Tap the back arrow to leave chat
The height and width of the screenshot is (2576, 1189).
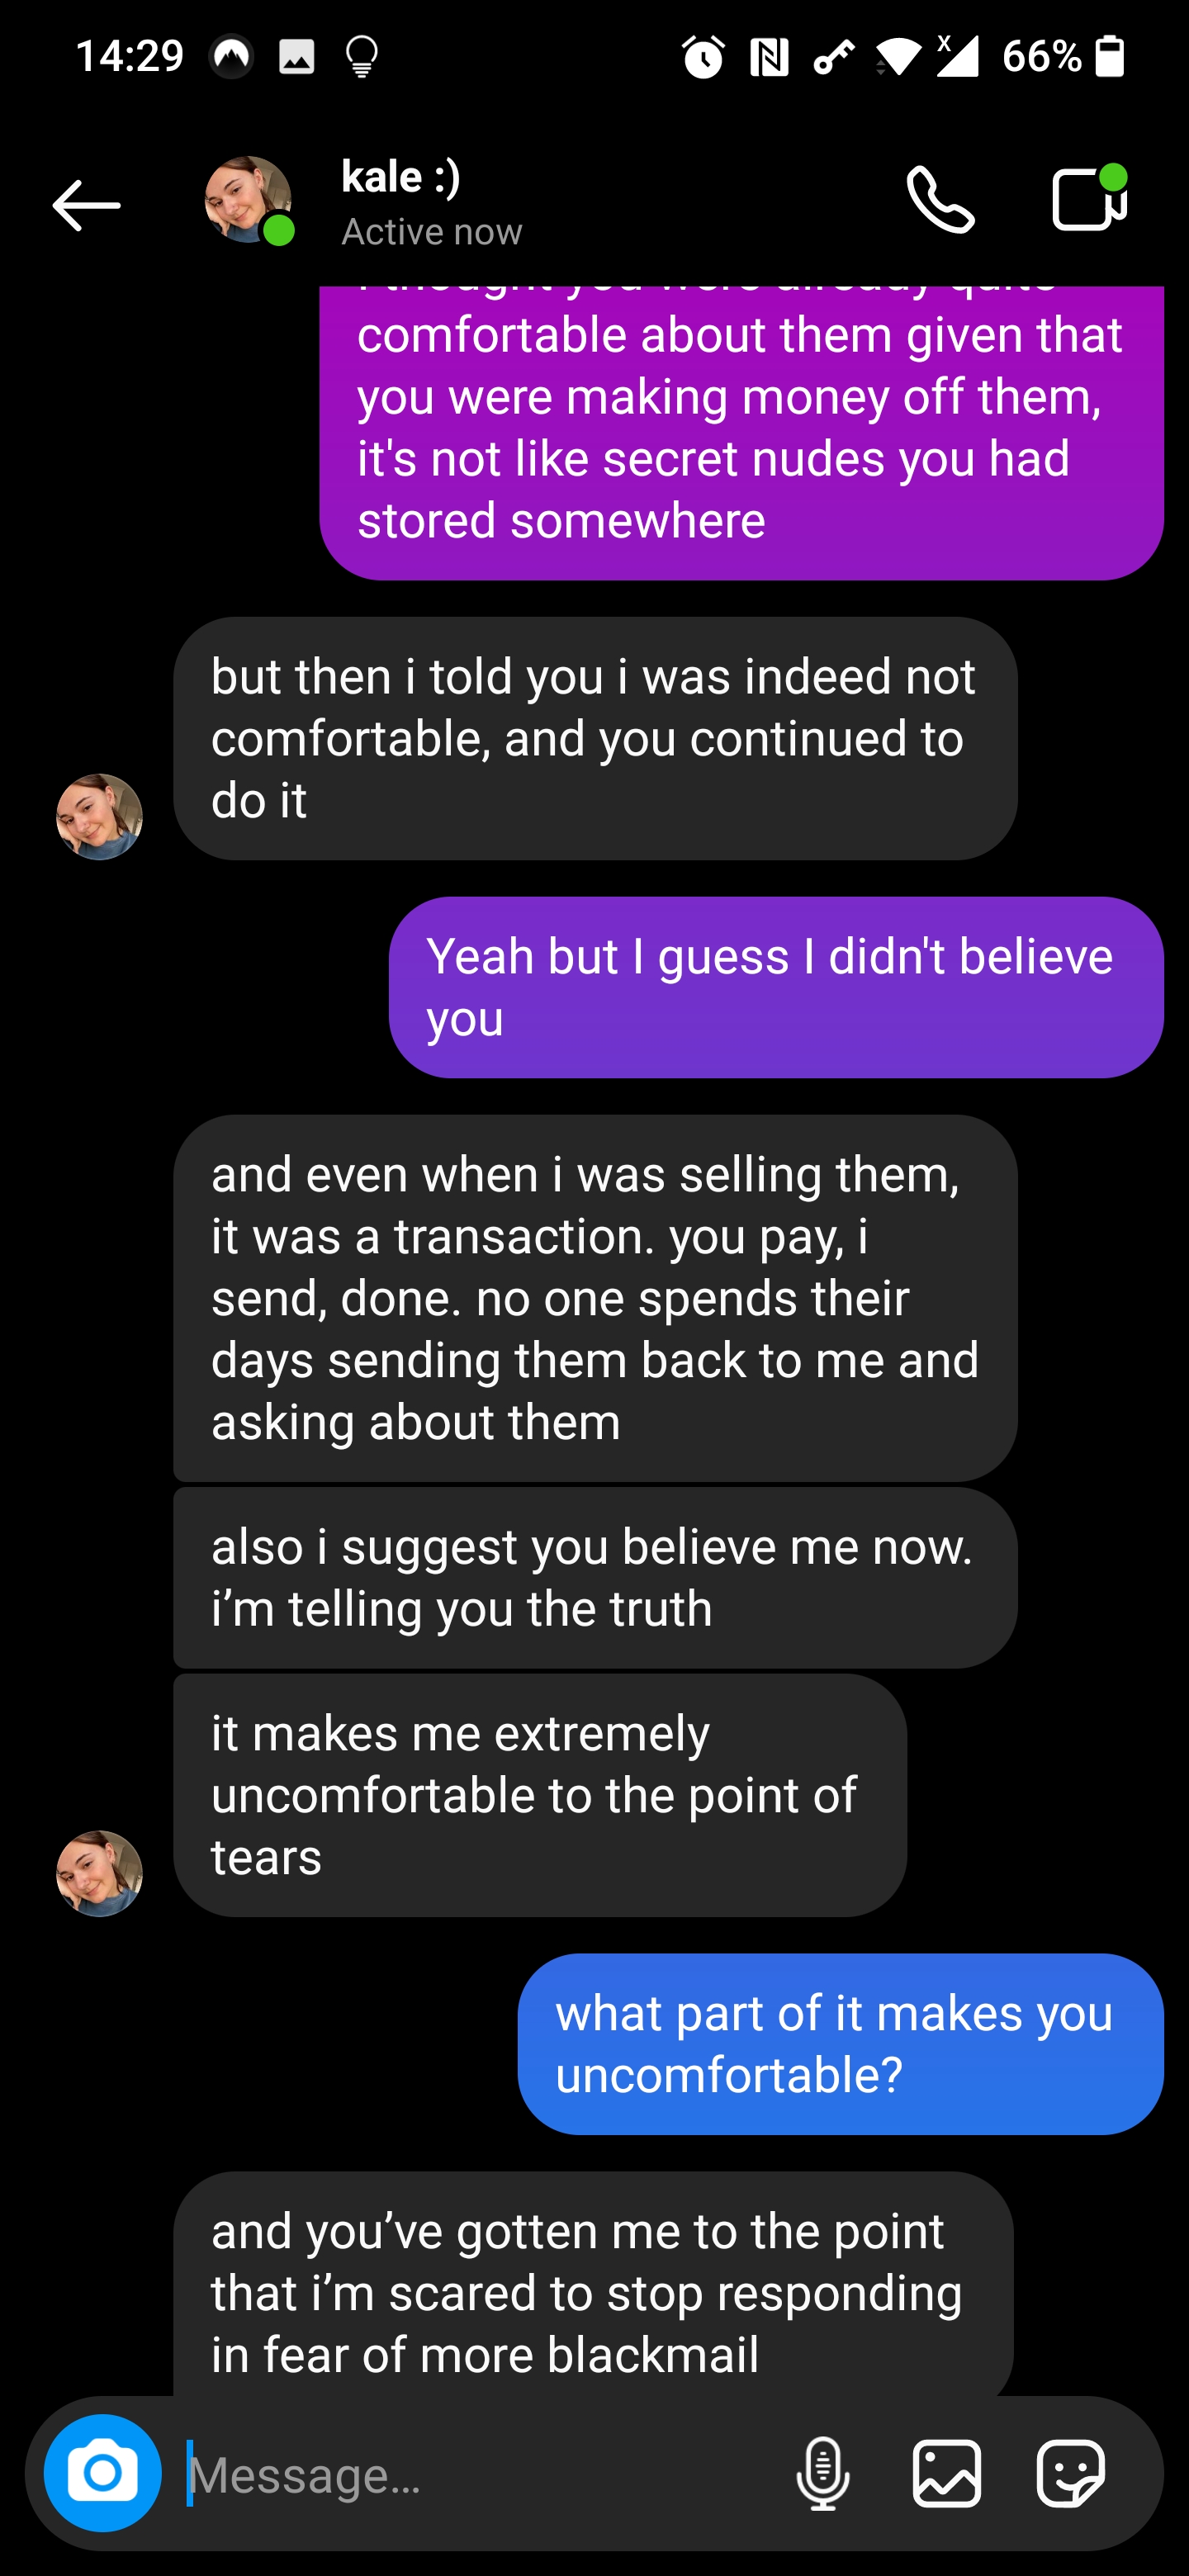point(86,205)
